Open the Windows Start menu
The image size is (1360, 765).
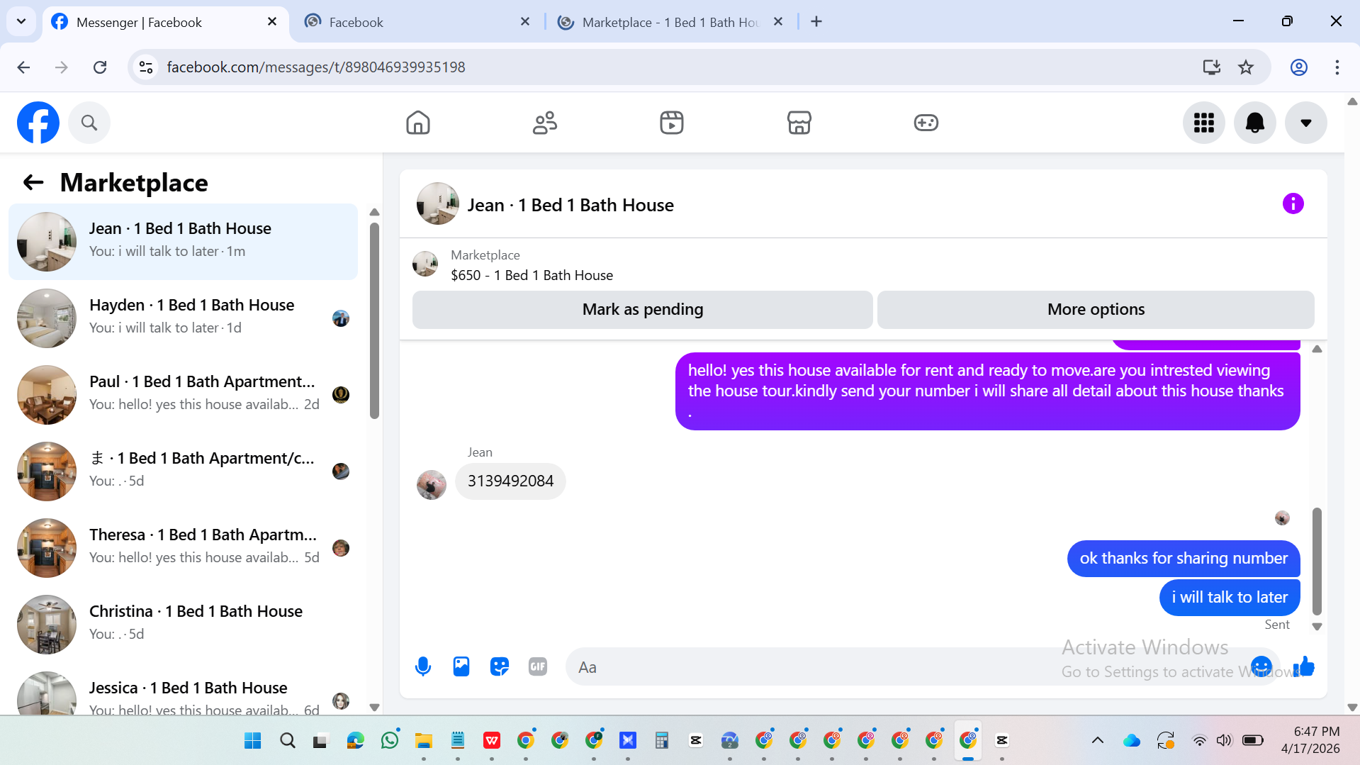[253, 741]
